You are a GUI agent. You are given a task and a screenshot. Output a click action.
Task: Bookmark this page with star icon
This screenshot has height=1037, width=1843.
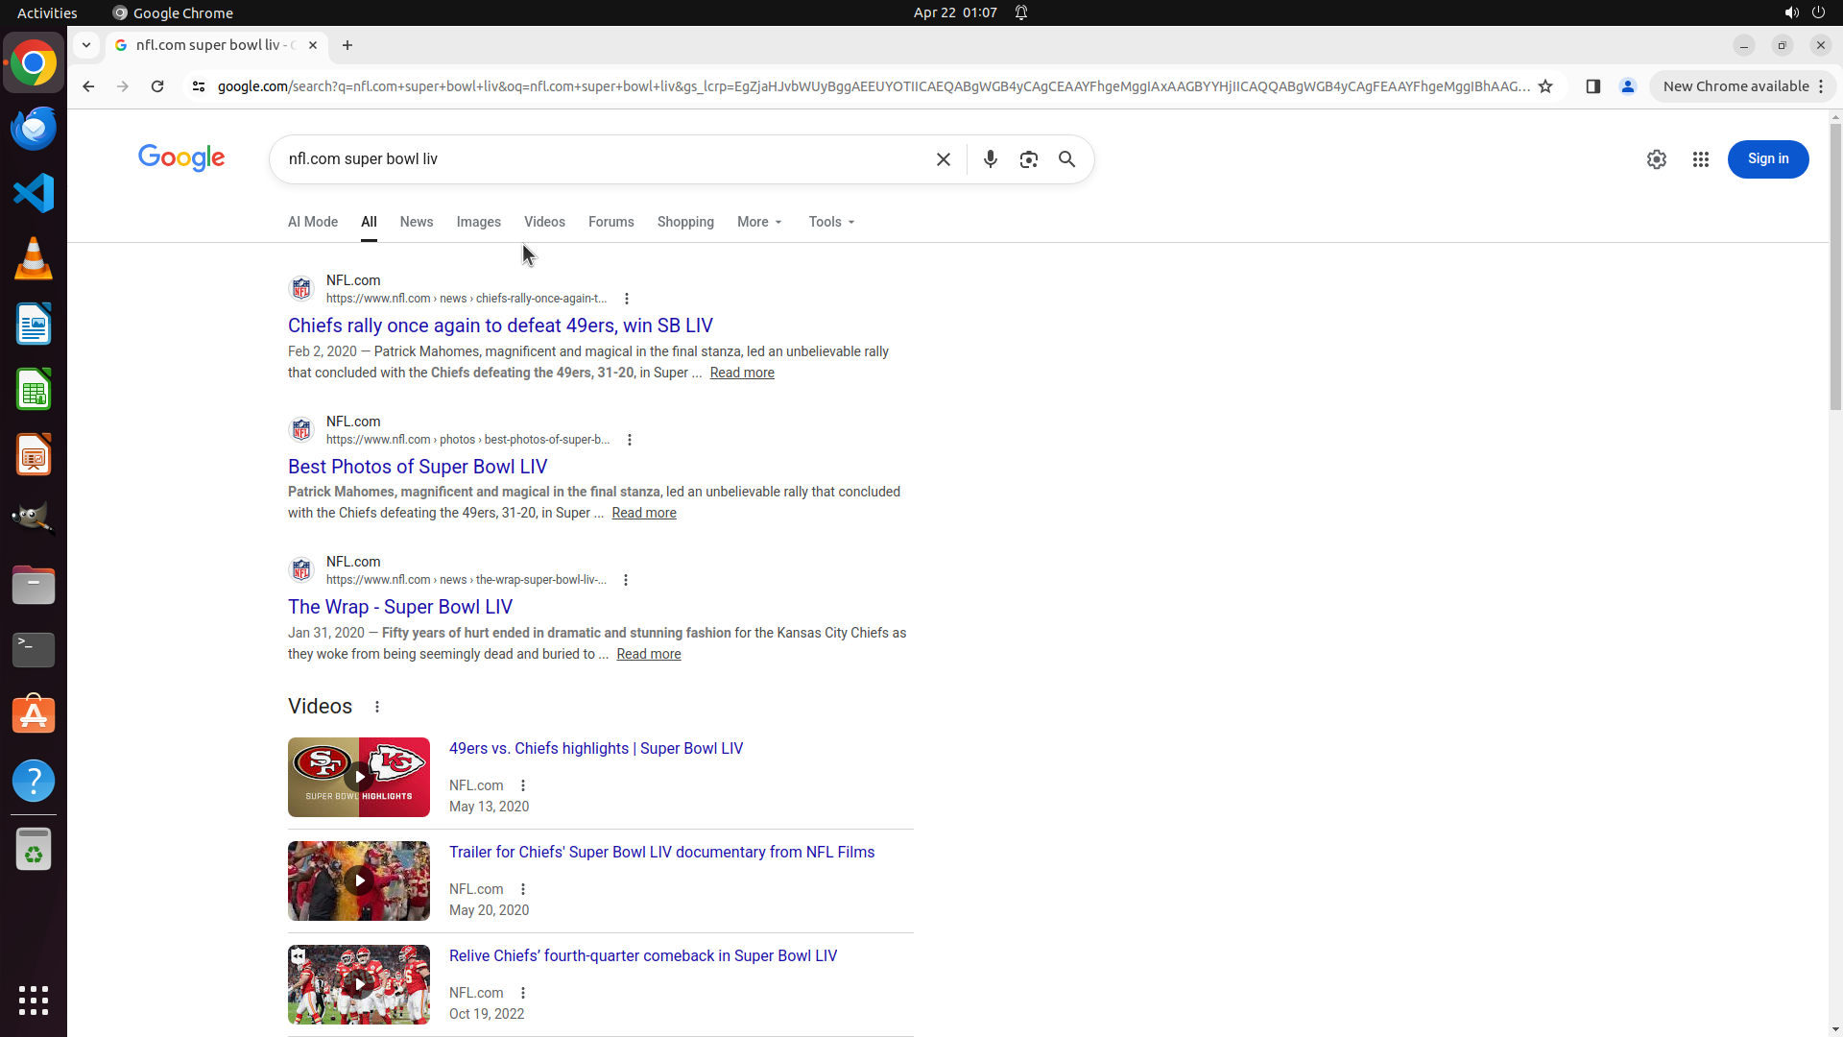(1545, 86)
